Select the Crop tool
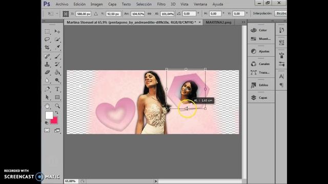Viewport: 328px width, 184px height. (x=47, y=48)
